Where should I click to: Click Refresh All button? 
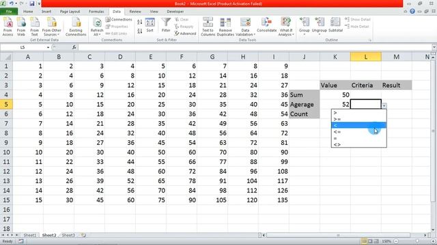click(x=97, y=27)
